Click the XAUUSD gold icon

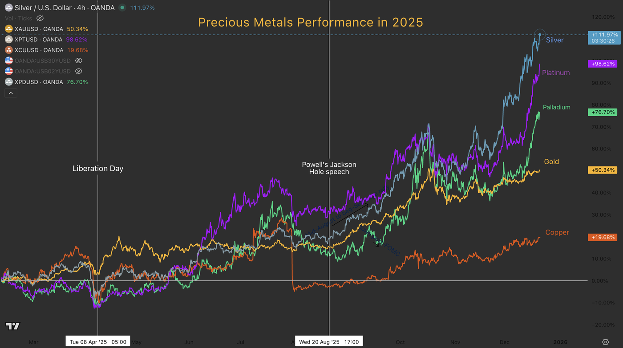[8, 28]
